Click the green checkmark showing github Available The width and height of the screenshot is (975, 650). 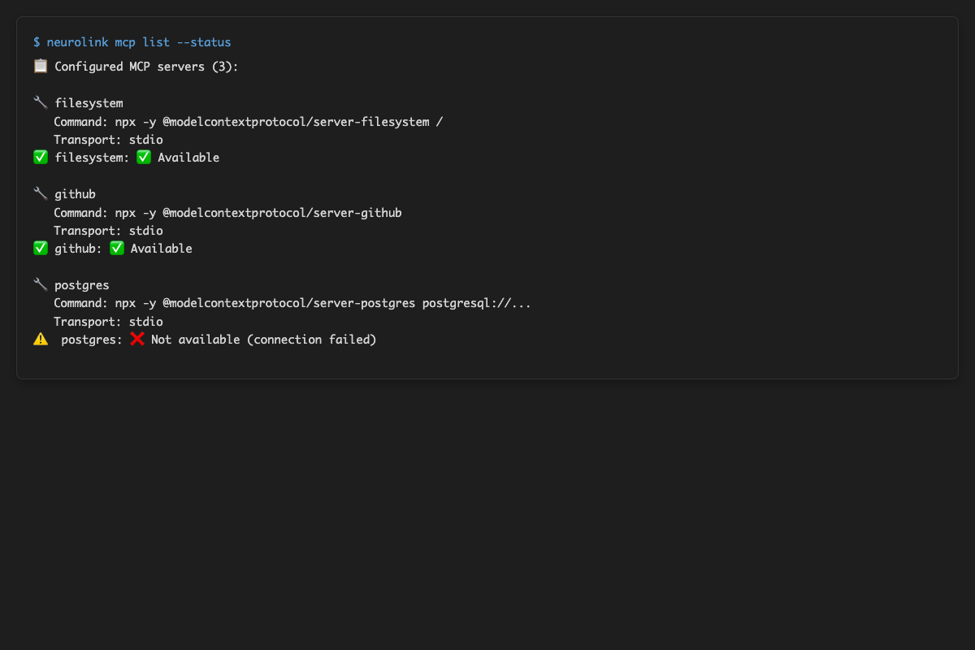[x=116, y=247]
